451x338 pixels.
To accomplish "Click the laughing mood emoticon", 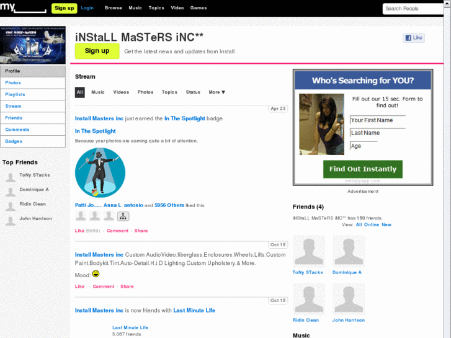I will click(x=96, y=274).
